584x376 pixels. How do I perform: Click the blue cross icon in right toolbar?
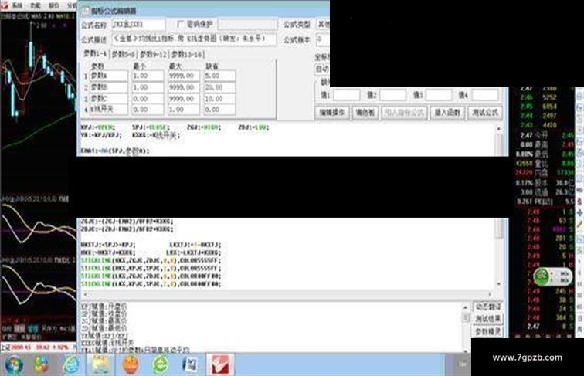coord(580,213)
